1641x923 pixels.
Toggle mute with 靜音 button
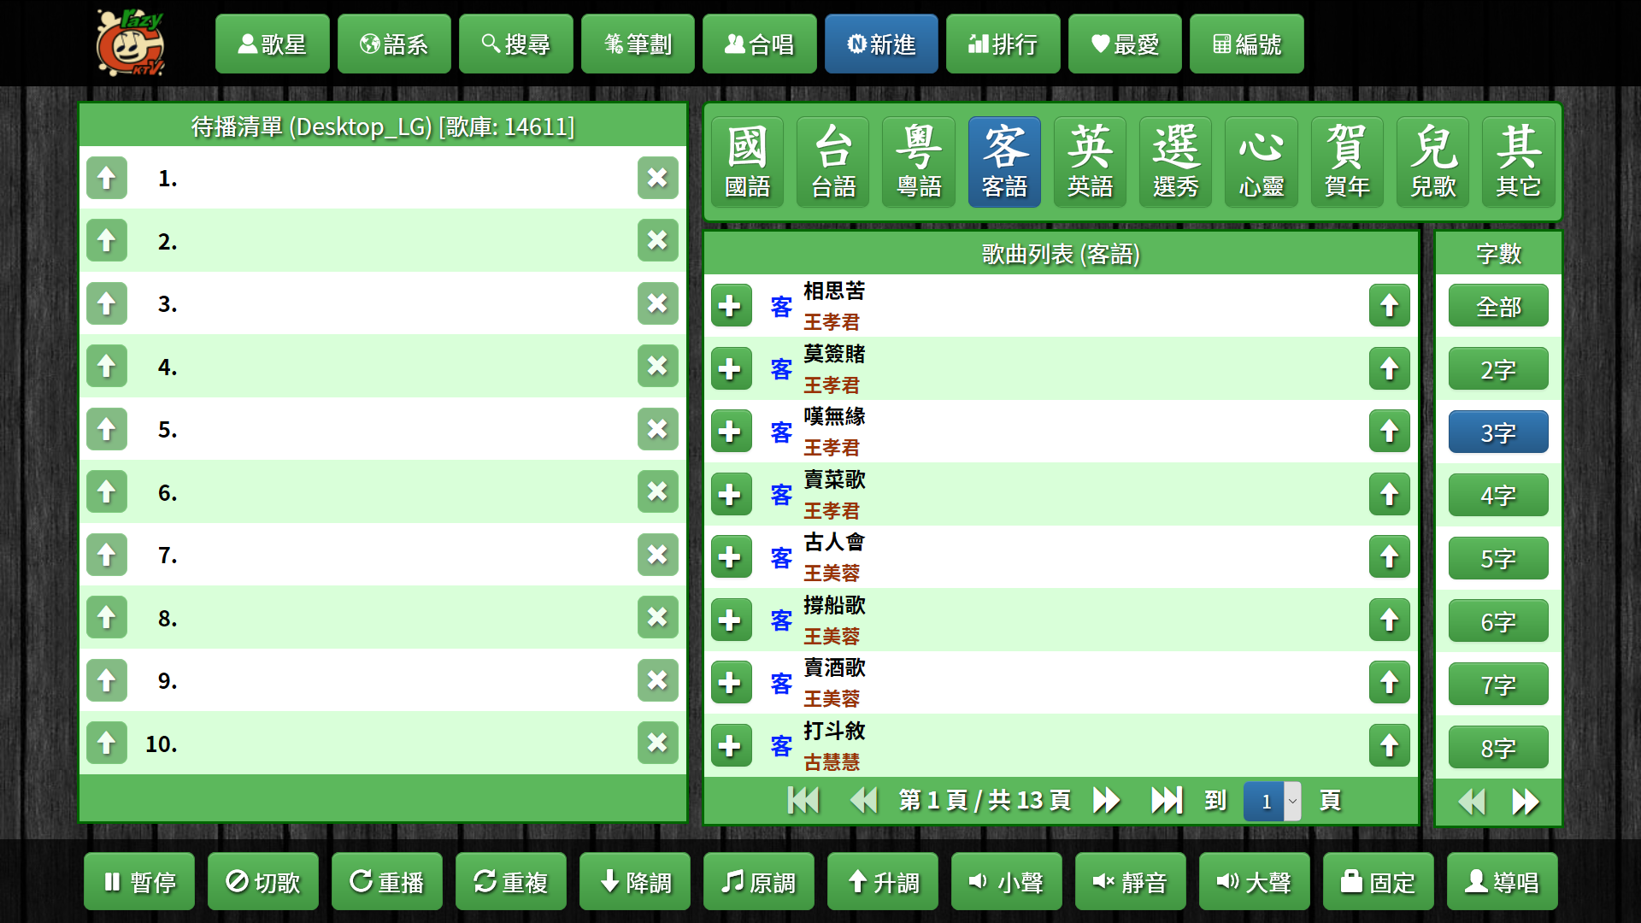(1130, 882)
